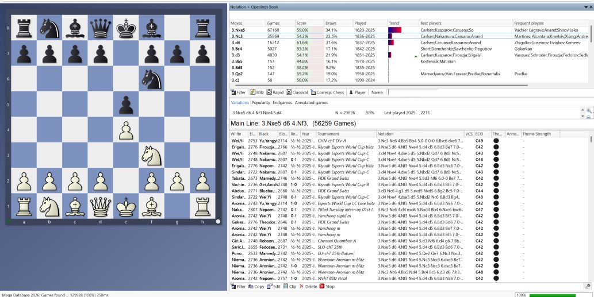The width and height of the screenshot is (594, 297).
Task: Sort by the Score column header
Action: click(x=302, y=23)
